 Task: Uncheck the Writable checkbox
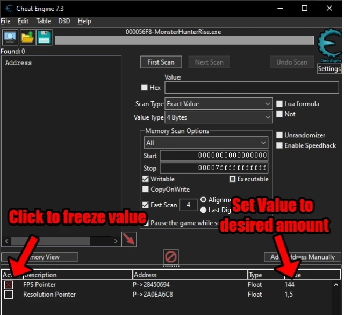146,179
